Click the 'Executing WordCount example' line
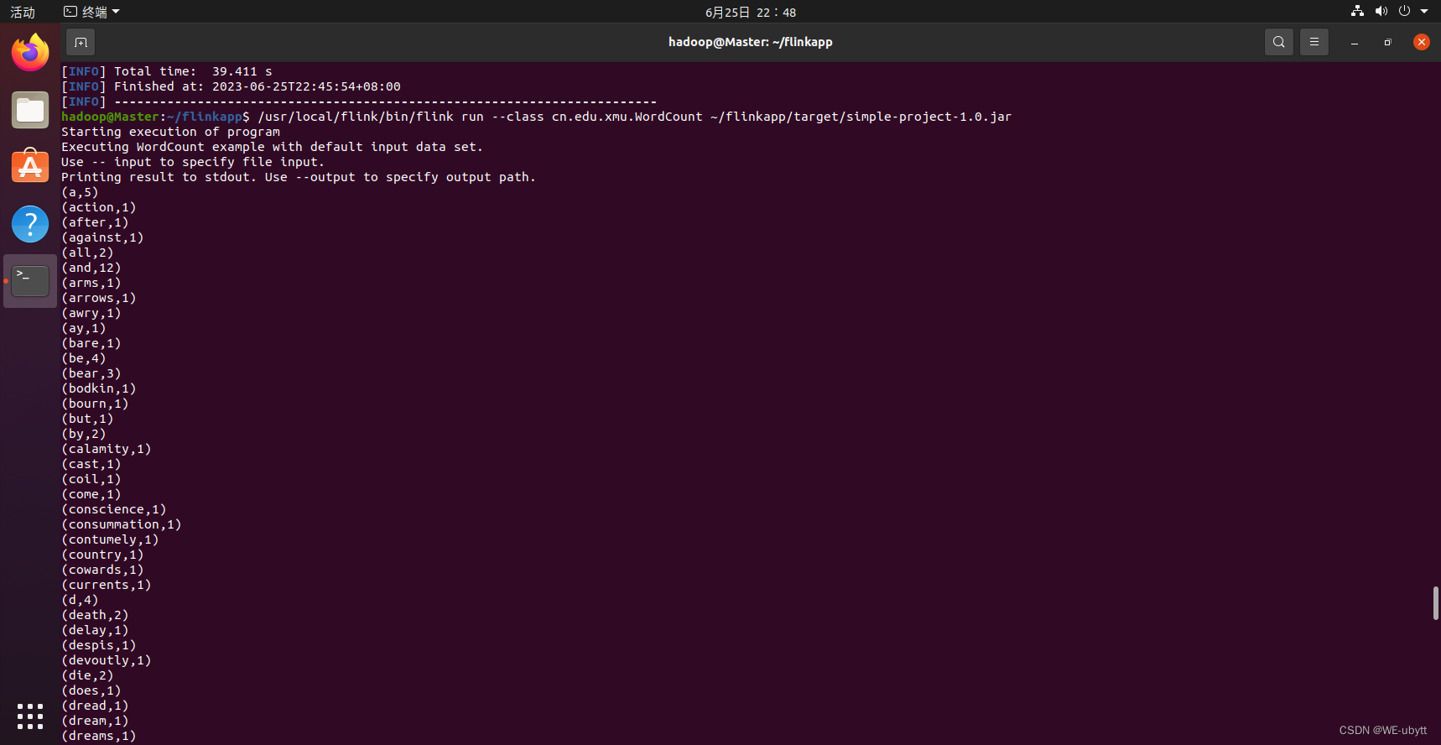 pyautogui.click(x=272, y=147)
